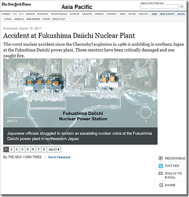This screenshot has height=197, width=189.
Task: Click the SHARE label
Action: 170,185
